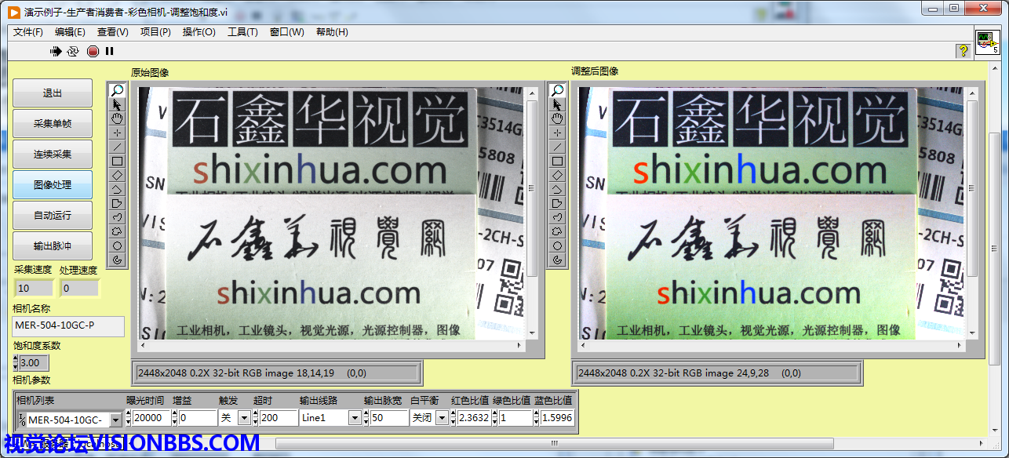This screenshot has height=458, width=1009.
Task: Select Zoom tool in 调整后图像 palette
Action: click(x=557, y=90)
